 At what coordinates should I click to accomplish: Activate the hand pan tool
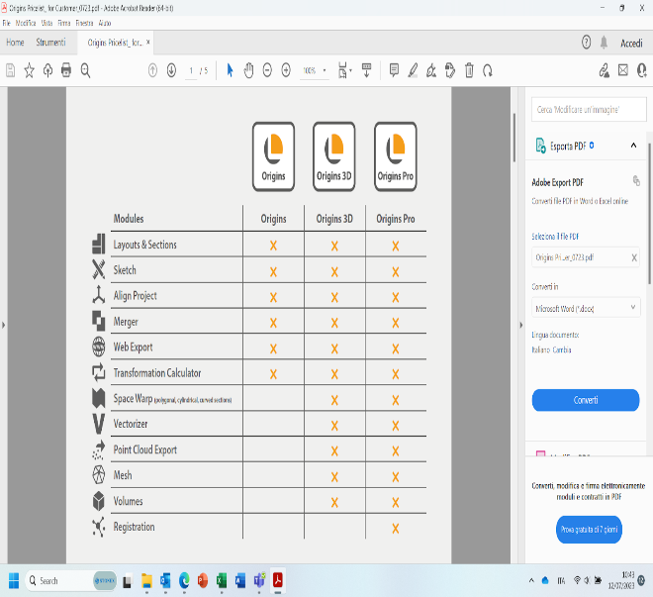pos(248,70)
